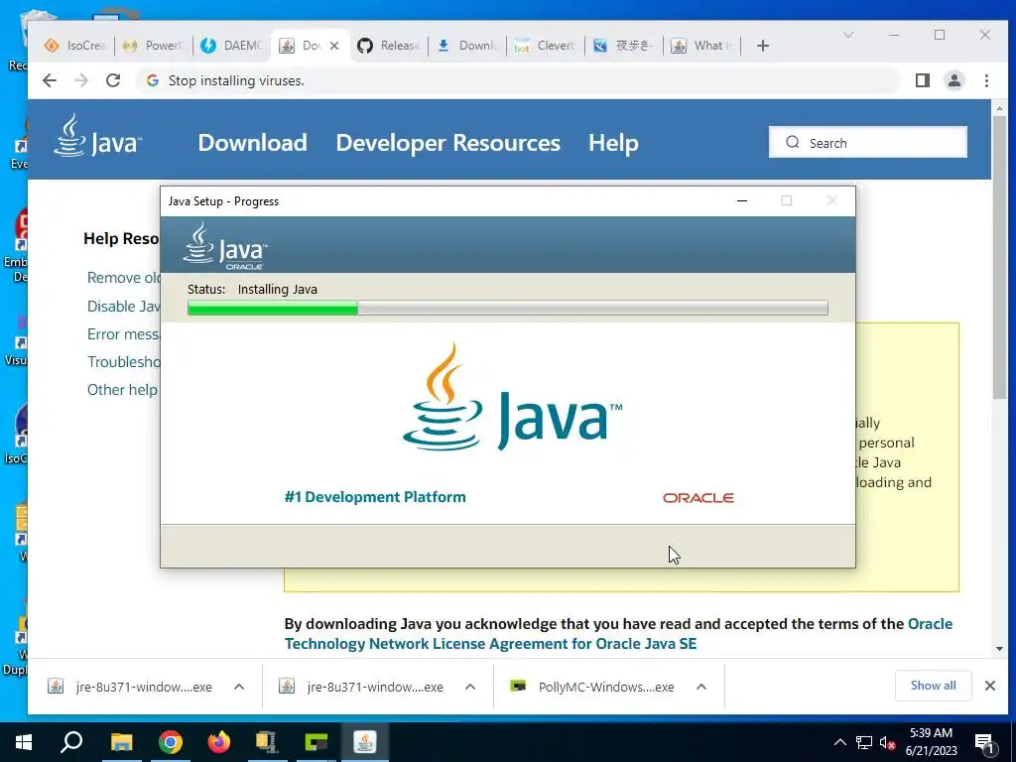This screenshot has height=762, width=1016.
Task: Minimize the Java Setup window
Action: 742,200
